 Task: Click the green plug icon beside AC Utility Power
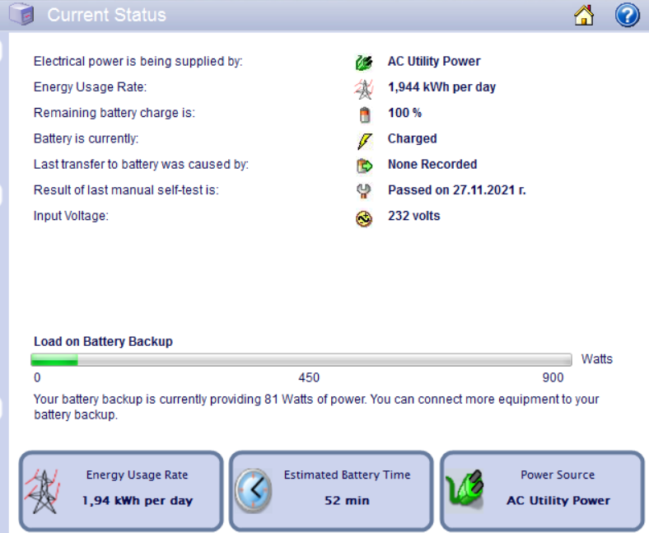pos(364,63)
